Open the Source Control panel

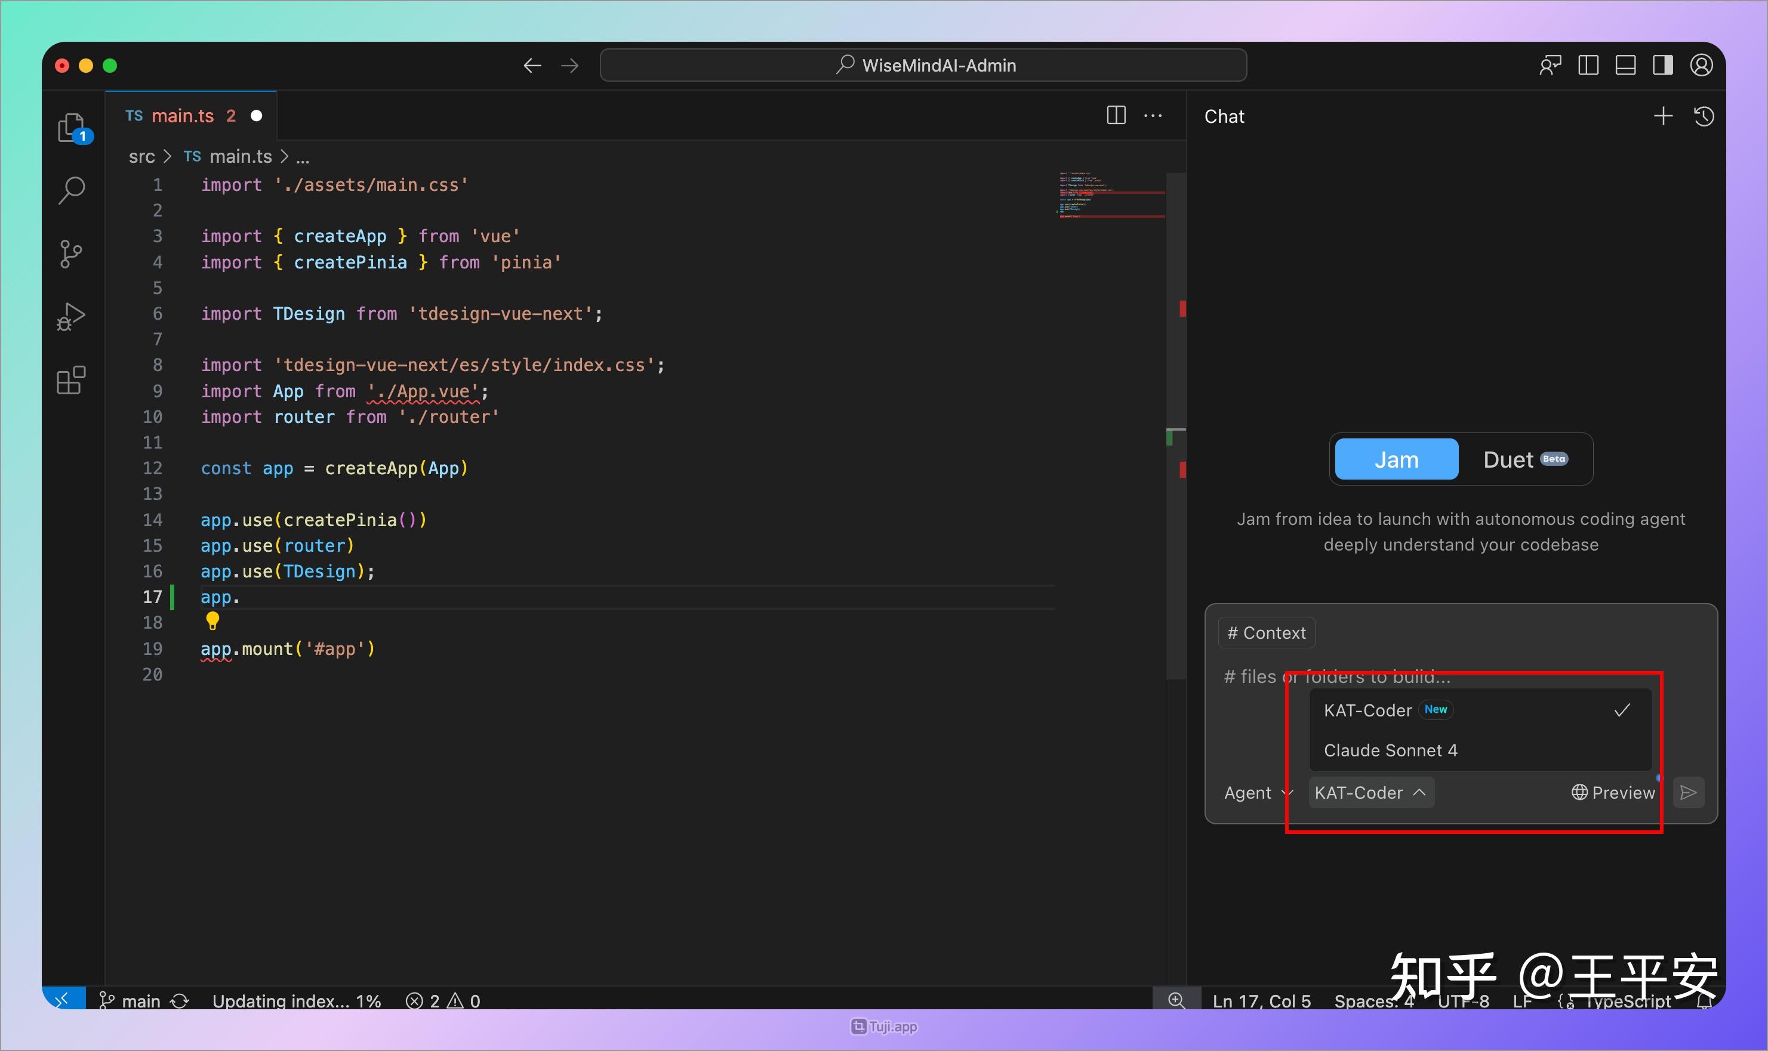tap(70, 254)
